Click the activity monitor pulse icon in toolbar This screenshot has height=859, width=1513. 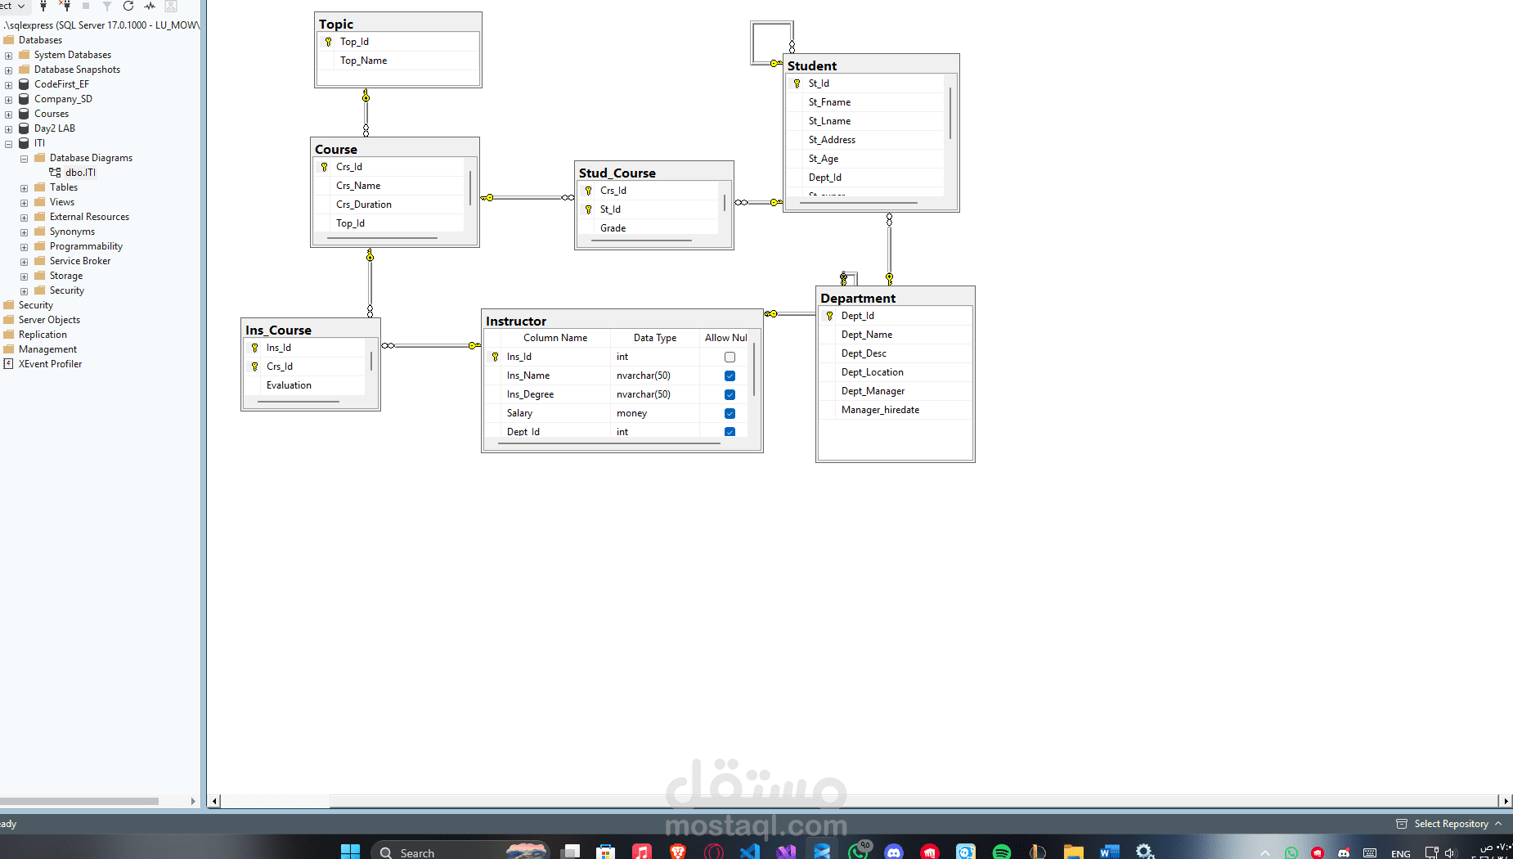(x=150, y=7)
